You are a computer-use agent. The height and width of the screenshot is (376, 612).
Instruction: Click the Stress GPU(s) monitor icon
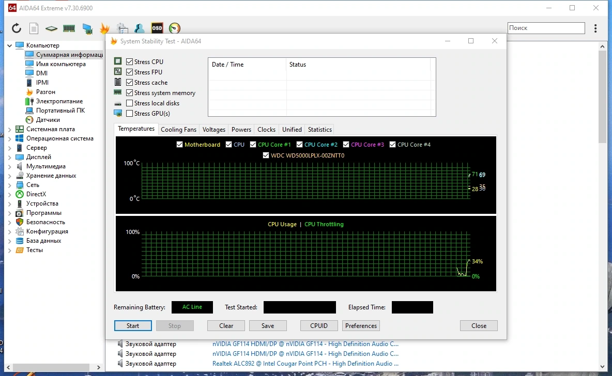(x=117, y=113)
